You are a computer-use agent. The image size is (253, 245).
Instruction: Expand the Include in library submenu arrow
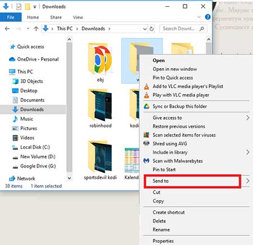coord(248,152)
